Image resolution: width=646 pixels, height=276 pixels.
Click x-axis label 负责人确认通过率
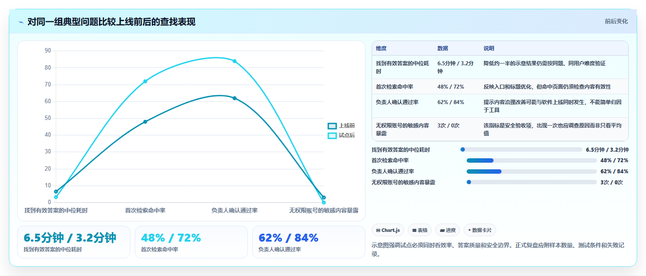235,211
